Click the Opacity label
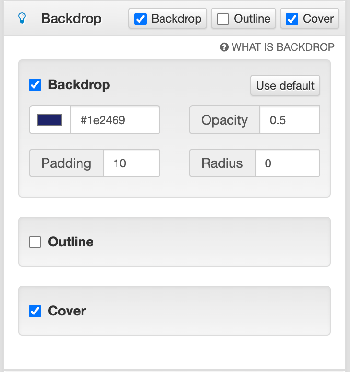Image resolution: width=350 pixels, height=372 pixels. click(224, 120)
